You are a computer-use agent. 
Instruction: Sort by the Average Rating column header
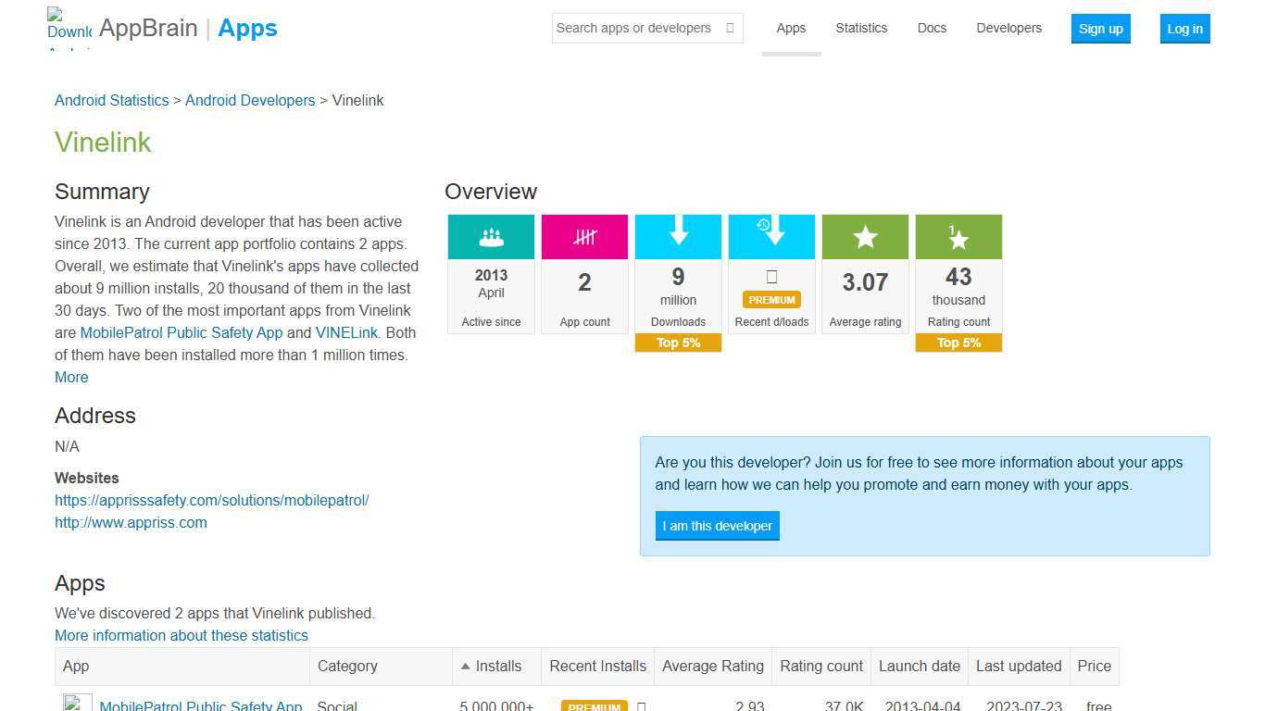tap(712, 666)
